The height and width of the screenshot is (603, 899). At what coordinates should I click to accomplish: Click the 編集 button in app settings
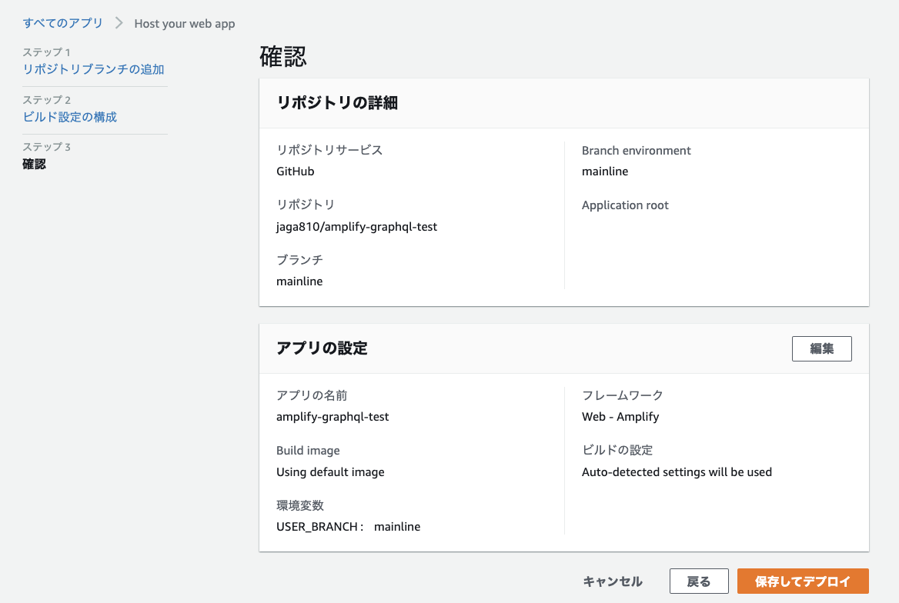821,348
